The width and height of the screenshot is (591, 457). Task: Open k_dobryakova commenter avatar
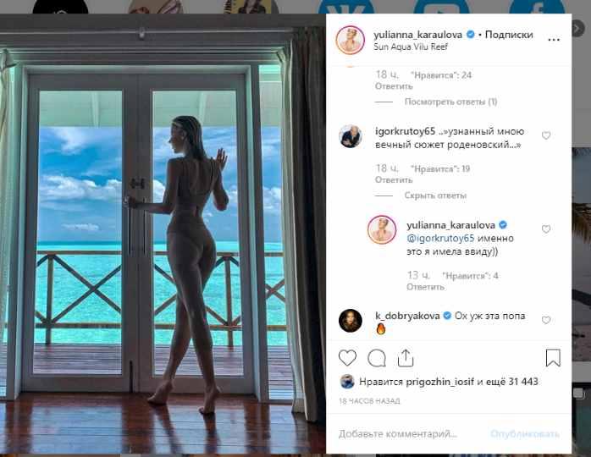click(x=351, y=321)
